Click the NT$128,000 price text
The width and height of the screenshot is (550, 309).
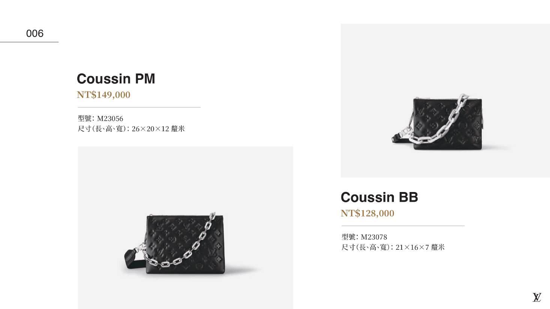pyautogui.click(x=367, y=213)
